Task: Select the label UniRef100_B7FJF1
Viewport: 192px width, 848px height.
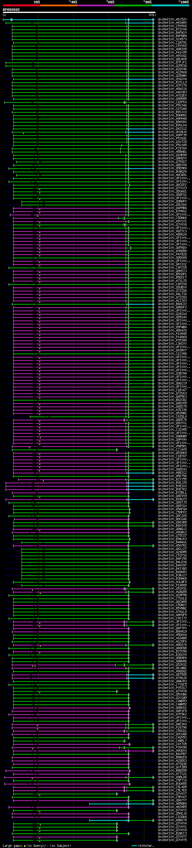Action: click(x=172, y=62)
